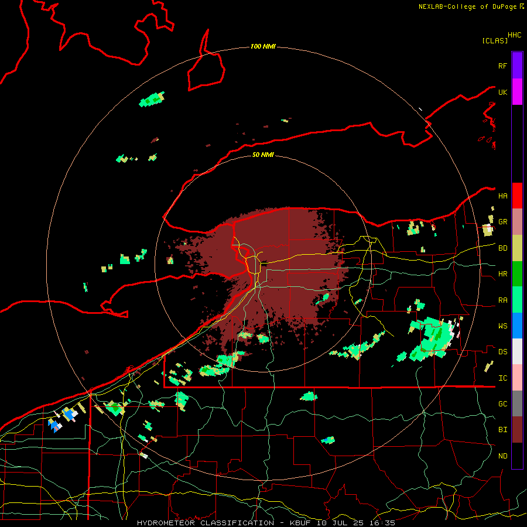
Task: Select the GR graupel color swatch
Action: pyautogui.click(x=517, y=222)
